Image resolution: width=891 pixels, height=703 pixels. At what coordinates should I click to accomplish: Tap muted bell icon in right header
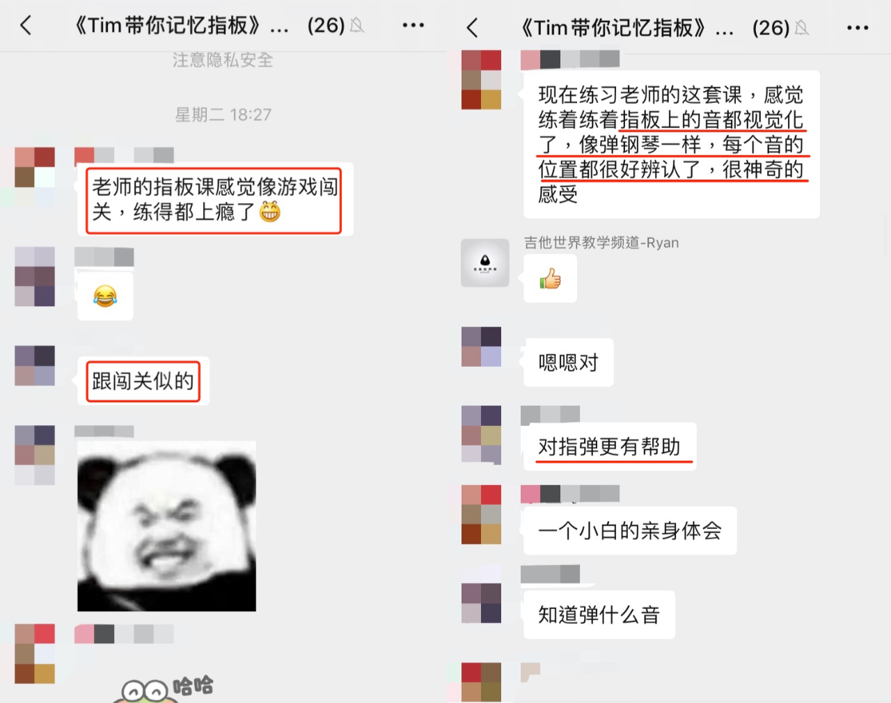802,28
